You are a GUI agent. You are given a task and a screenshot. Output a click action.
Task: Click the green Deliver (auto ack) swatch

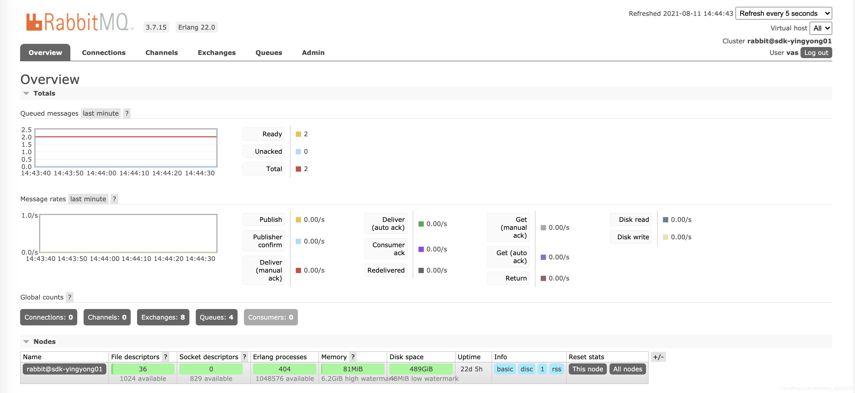click(x=421, y=224)
